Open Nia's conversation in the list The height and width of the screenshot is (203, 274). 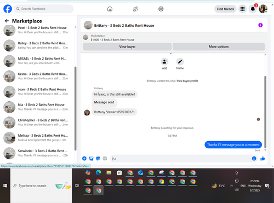(x=37, y=107)
